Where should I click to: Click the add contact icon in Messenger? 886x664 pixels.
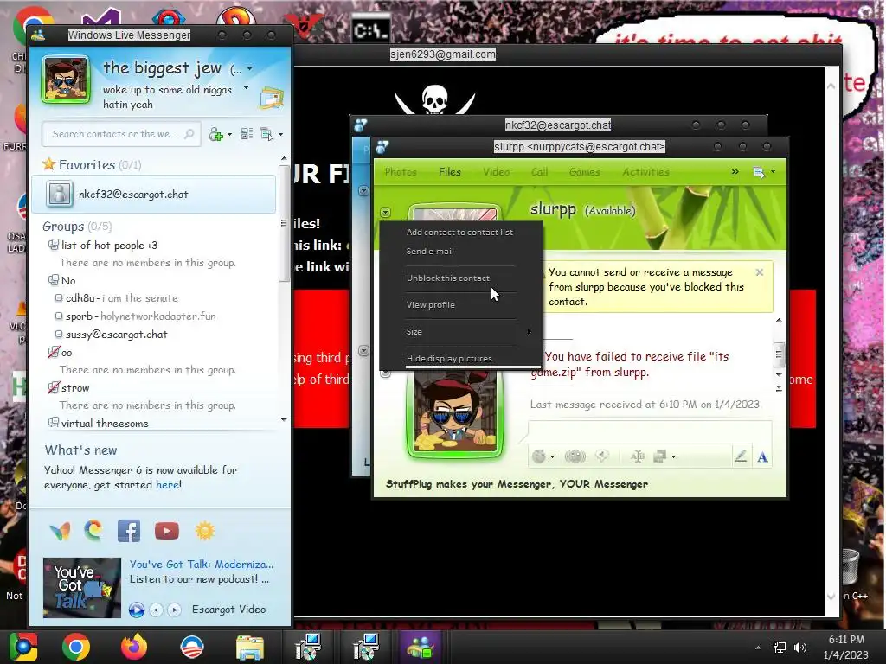click(x=215, y=134)
